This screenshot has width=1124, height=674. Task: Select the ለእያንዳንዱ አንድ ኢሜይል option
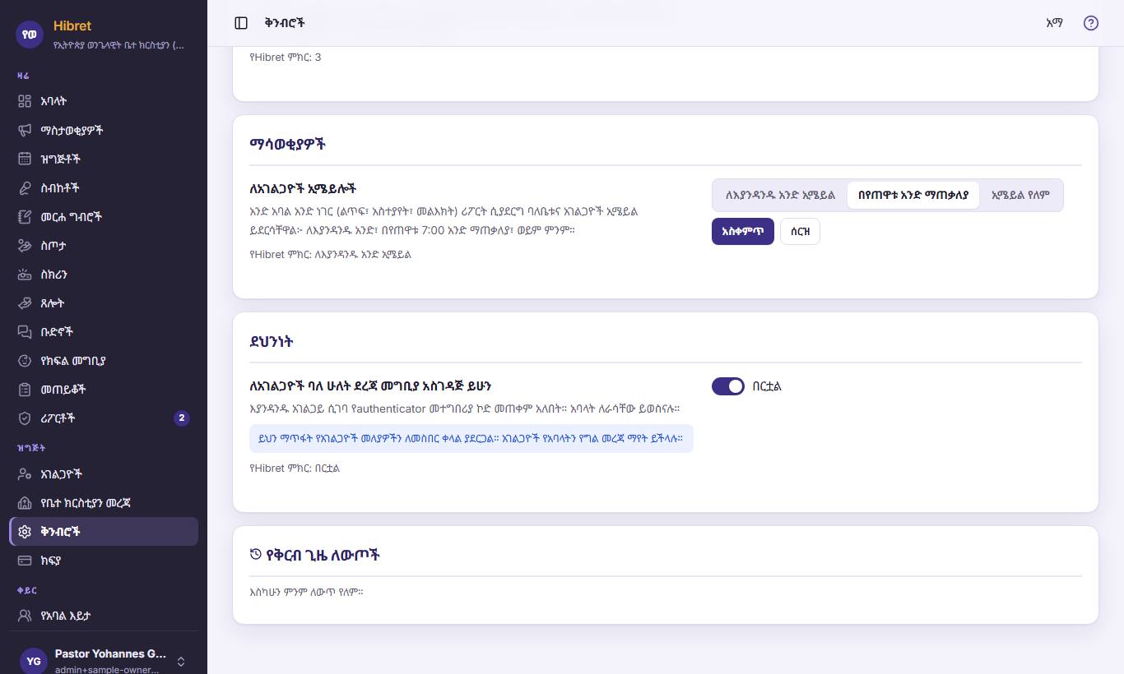(x=780, y=196)
